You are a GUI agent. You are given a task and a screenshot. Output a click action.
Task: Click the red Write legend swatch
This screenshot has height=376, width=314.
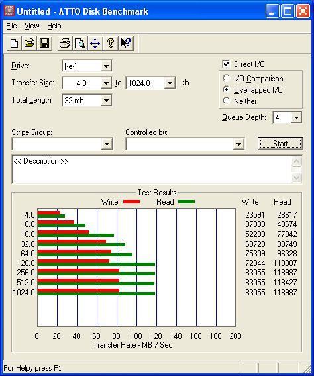(131, 202)
